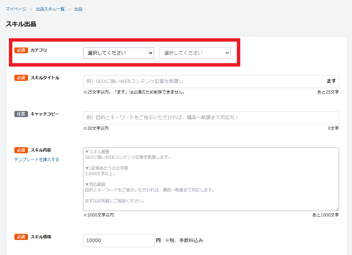Image resolution: width=352 pixels, height=255 pixels.
Task: Click into the キャッチコピー input
Action: [211, 117]
